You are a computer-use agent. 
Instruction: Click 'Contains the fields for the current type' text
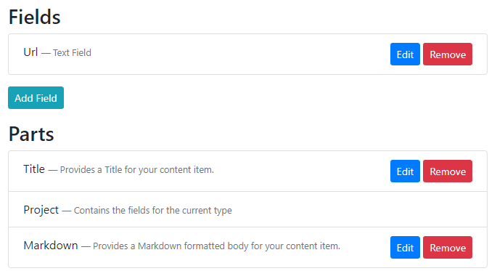[x=153, y=211]
